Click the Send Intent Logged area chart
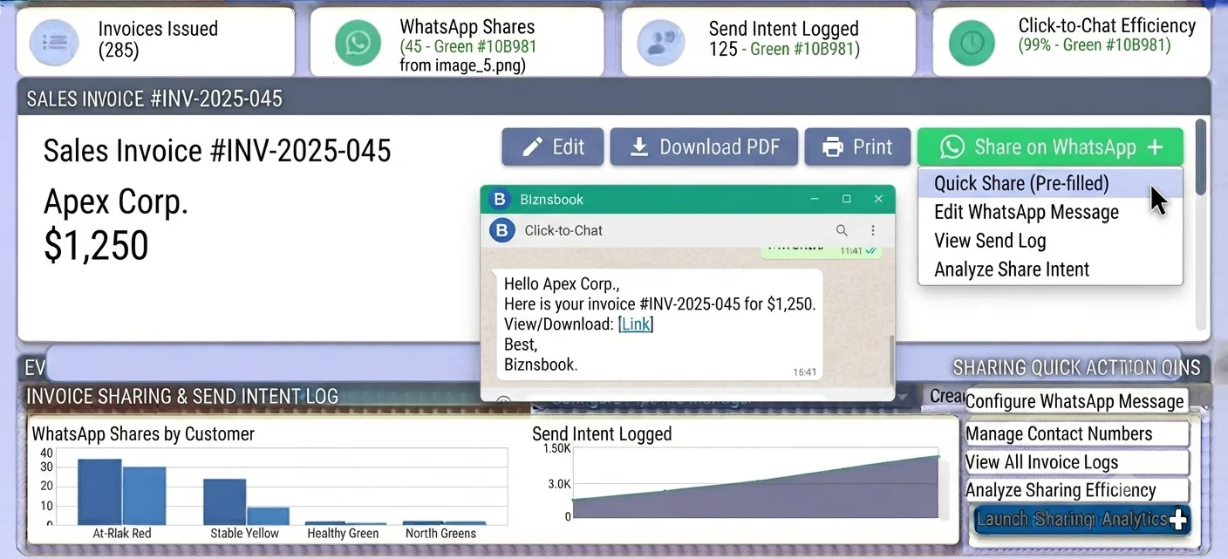The image size is (1228, 559). tap(755, 490)
